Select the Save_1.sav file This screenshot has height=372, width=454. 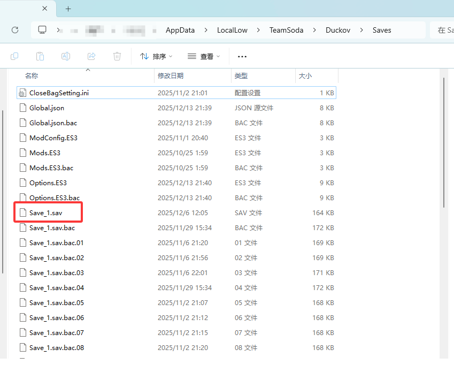(x=45, y=212)
